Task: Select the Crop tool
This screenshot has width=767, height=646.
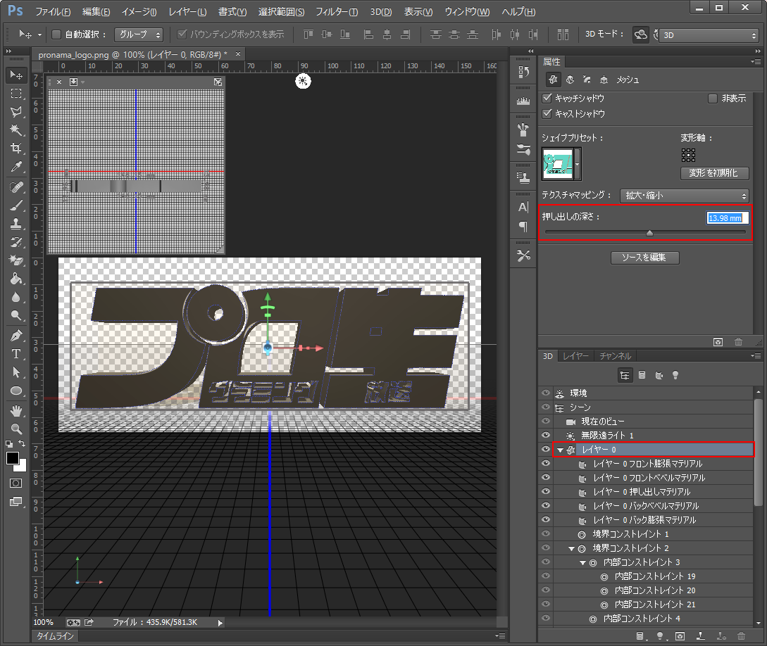Action: point(15,148)
